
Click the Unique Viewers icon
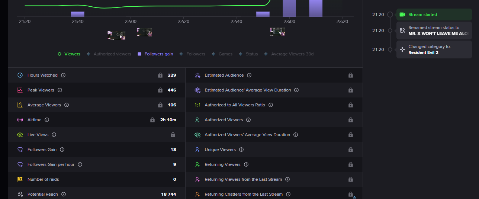pos(197,150)
